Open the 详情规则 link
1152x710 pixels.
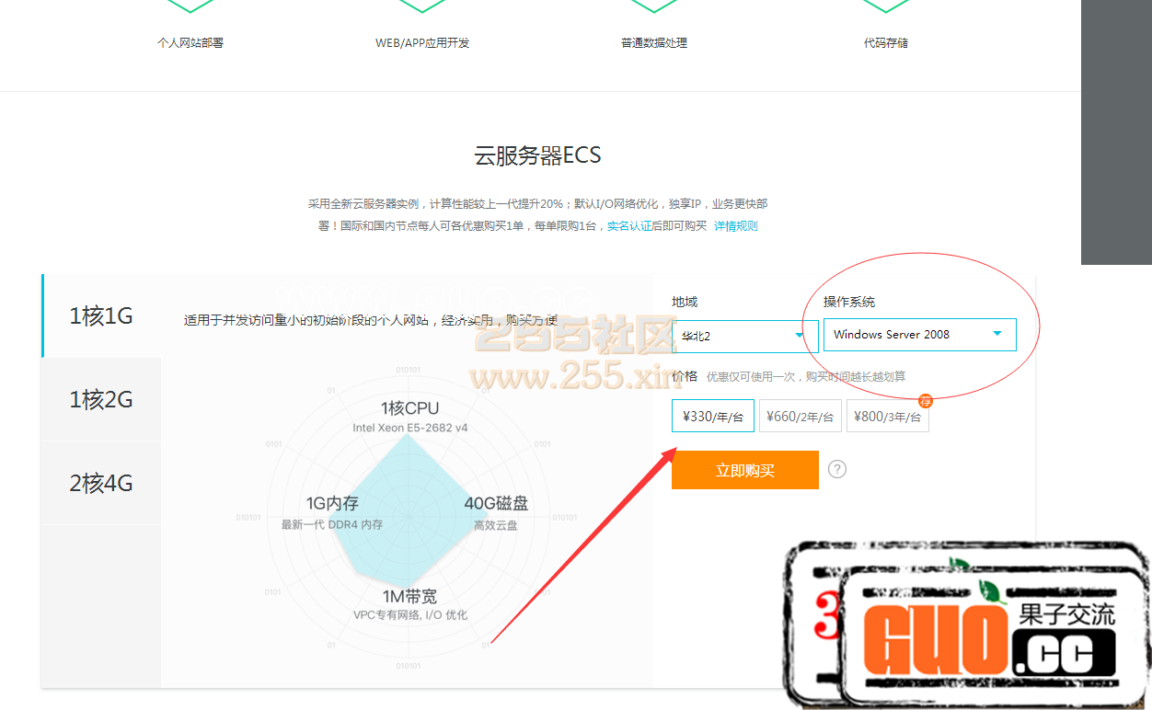736,226
